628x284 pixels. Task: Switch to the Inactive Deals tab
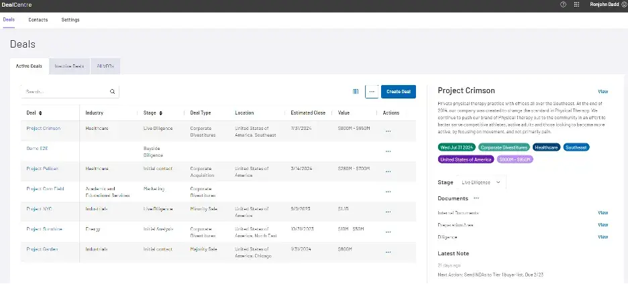69,66
